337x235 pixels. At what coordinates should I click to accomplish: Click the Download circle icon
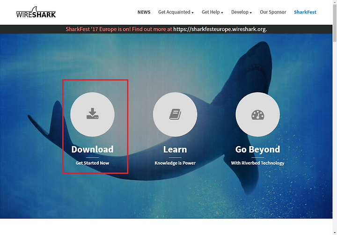click(x=92, y=114)
